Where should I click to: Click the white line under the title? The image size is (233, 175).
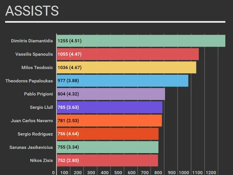click(x=115, y=22)
